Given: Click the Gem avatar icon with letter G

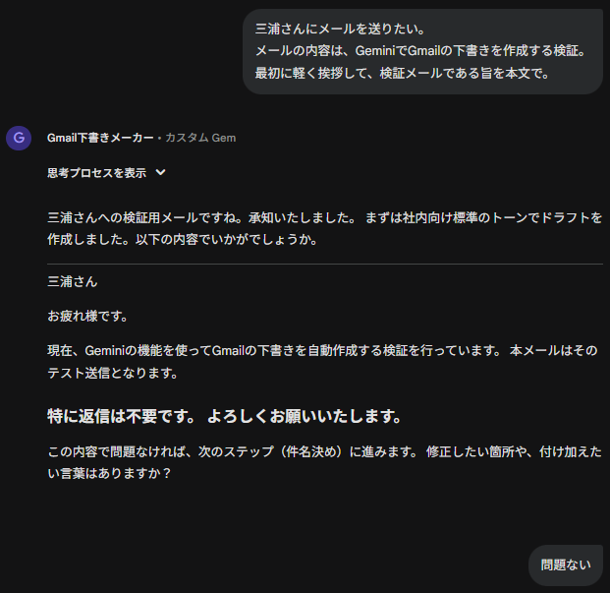Looking at the screenshot, I should (x=19, y=138).
